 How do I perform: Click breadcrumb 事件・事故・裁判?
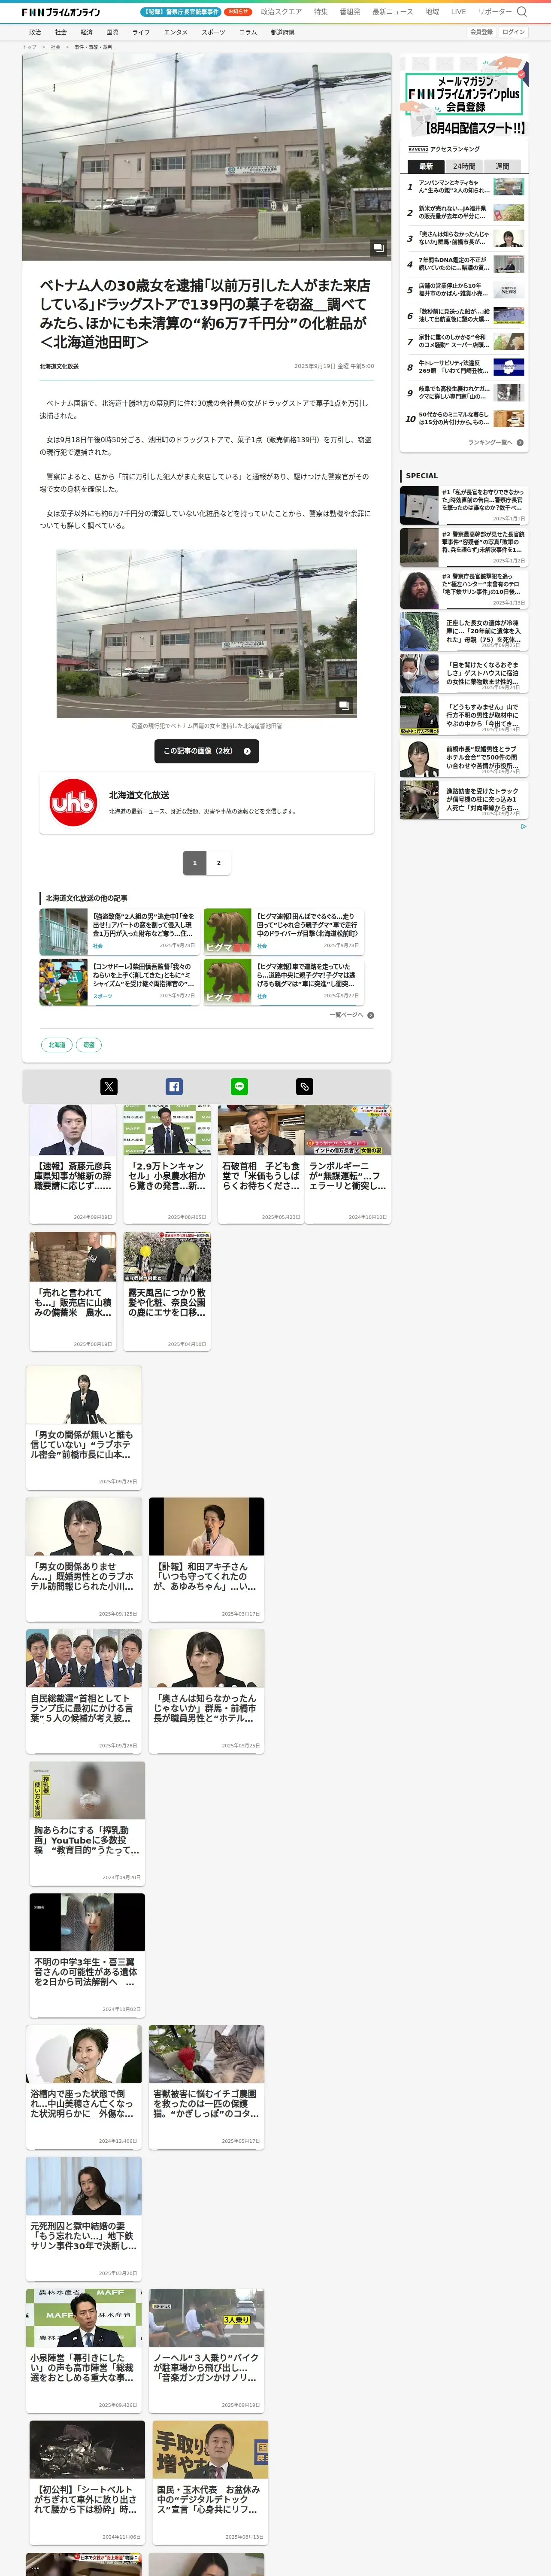(93, 47)
